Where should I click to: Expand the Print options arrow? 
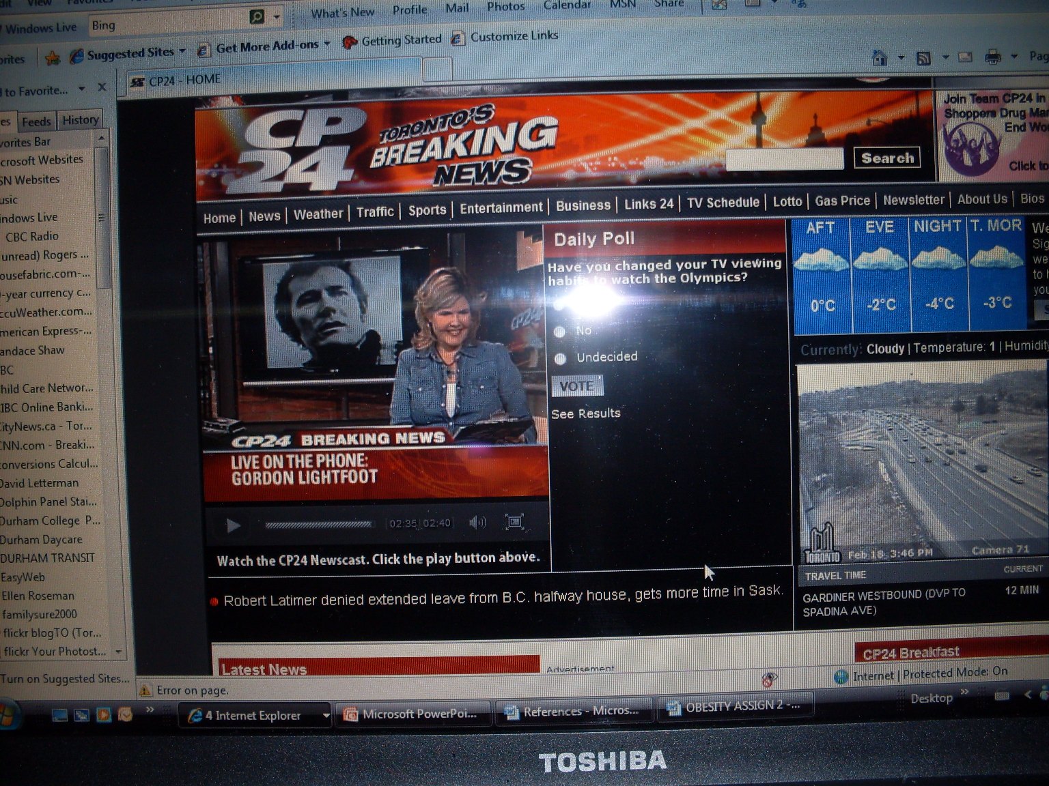pos(1014,57)
